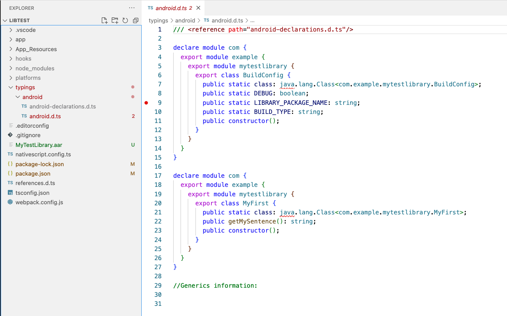Toggle breakpoint on line 9

[146, 103]
